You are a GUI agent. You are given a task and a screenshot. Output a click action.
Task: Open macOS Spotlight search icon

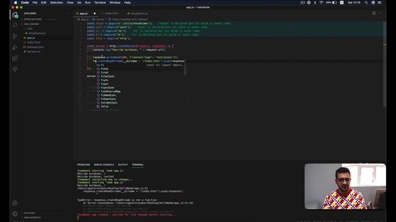(366, 2)
